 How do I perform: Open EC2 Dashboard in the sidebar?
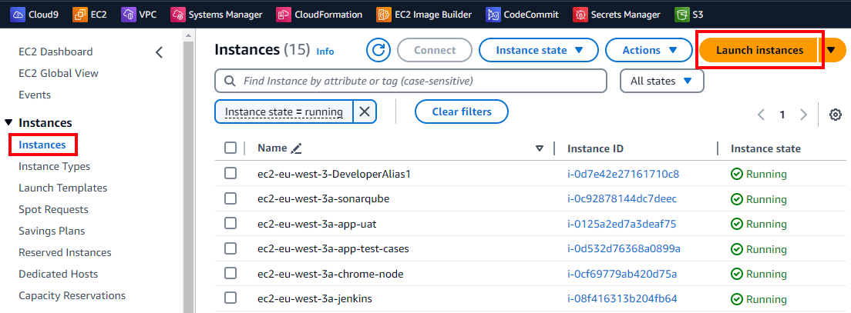pyautogui.click(x=55, y=52)
